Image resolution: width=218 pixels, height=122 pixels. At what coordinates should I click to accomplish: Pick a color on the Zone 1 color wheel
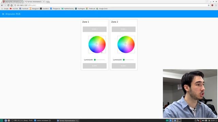[x=97, y=44]
